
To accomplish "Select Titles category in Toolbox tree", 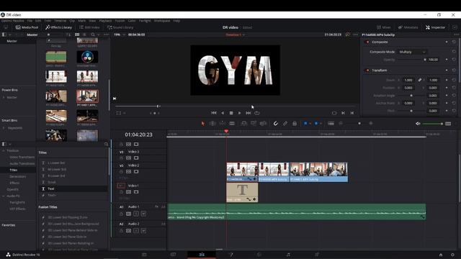I will click(x=14, y=170).
